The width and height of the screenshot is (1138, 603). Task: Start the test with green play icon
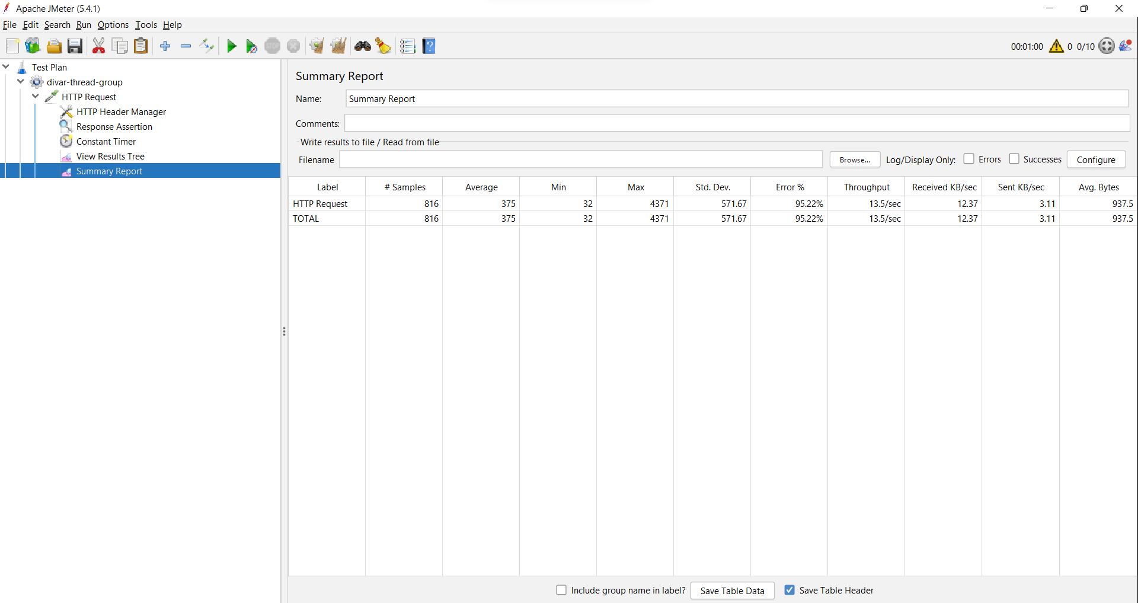(232, 46)
